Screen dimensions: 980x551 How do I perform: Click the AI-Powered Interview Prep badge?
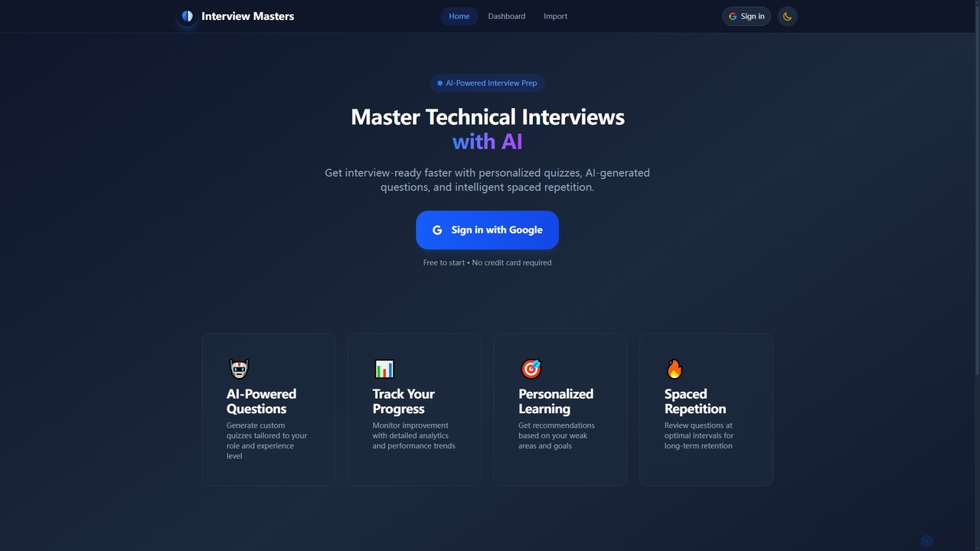click(x=488, y=83)
